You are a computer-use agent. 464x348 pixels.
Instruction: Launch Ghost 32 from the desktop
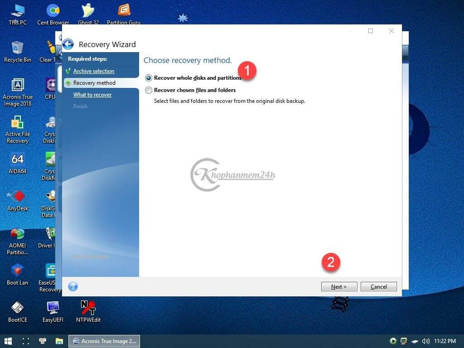point(88,11)
